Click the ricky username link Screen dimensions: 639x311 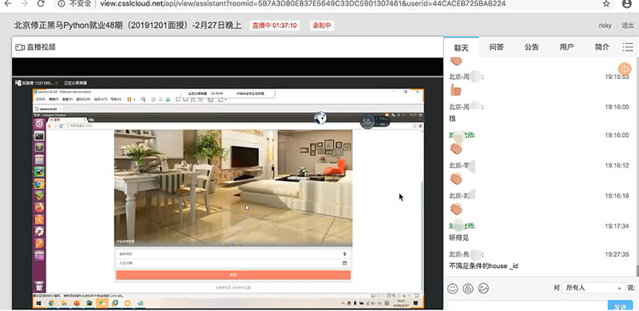click(605, 26)
